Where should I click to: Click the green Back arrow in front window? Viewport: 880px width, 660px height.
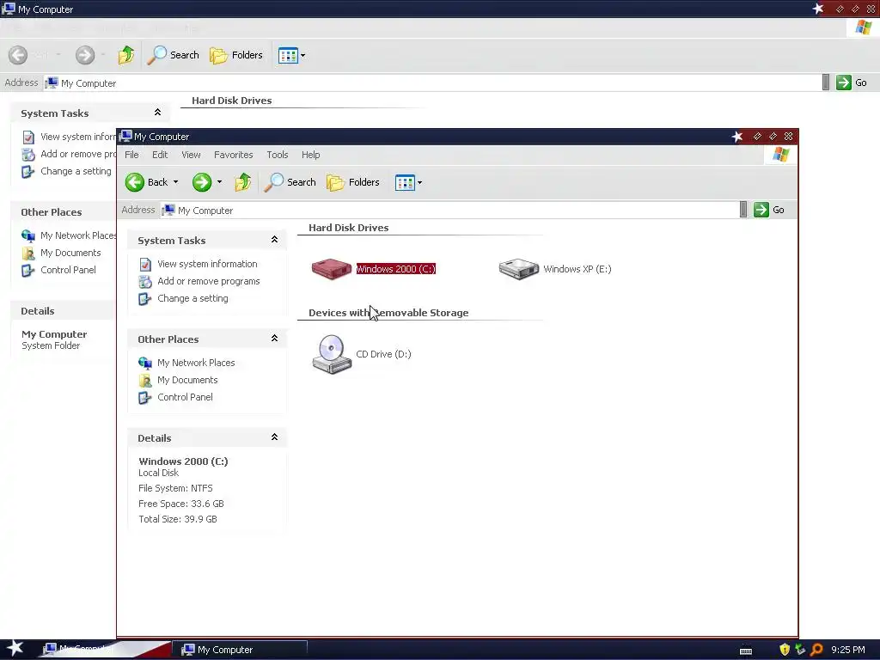135,182
